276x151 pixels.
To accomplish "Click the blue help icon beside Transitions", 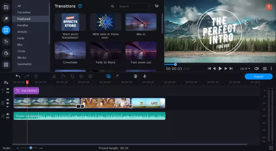I will 80,6.
